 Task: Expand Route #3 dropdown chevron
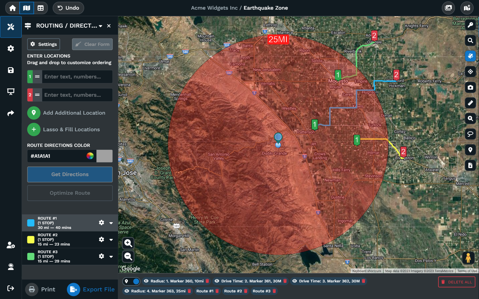click(111, 256)
